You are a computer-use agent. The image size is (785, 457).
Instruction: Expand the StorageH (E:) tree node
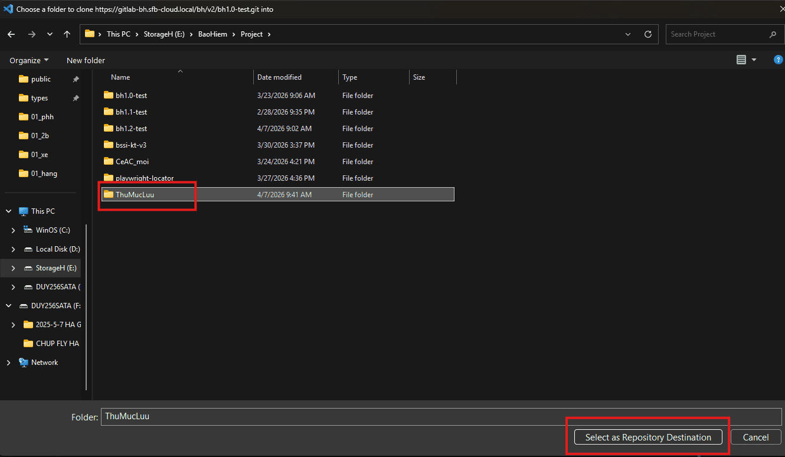coord(13,268)
